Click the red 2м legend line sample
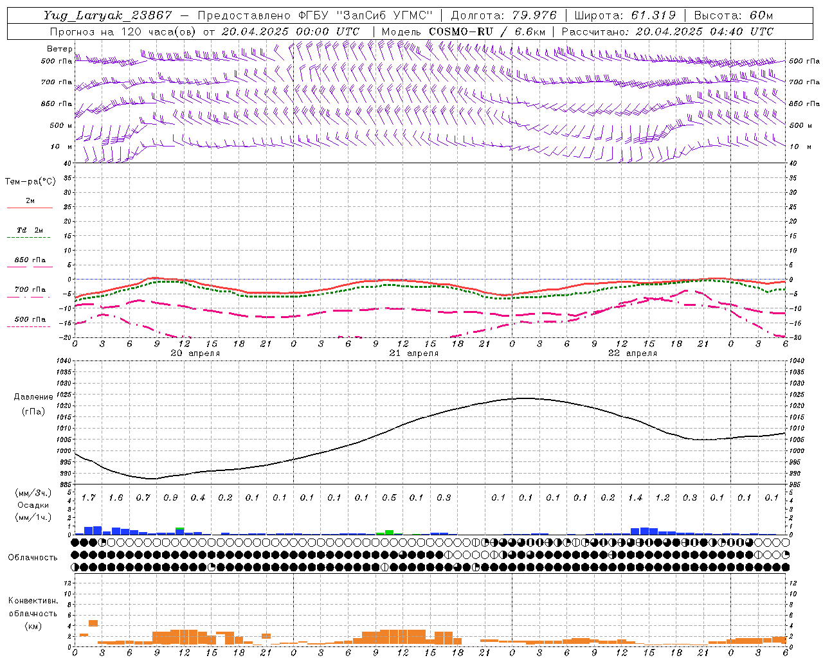 30,208
